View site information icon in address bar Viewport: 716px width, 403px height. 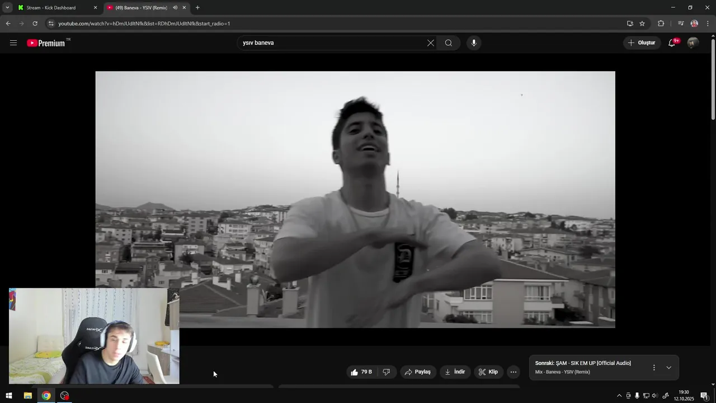pyautogui.click(x=51, y=24)
